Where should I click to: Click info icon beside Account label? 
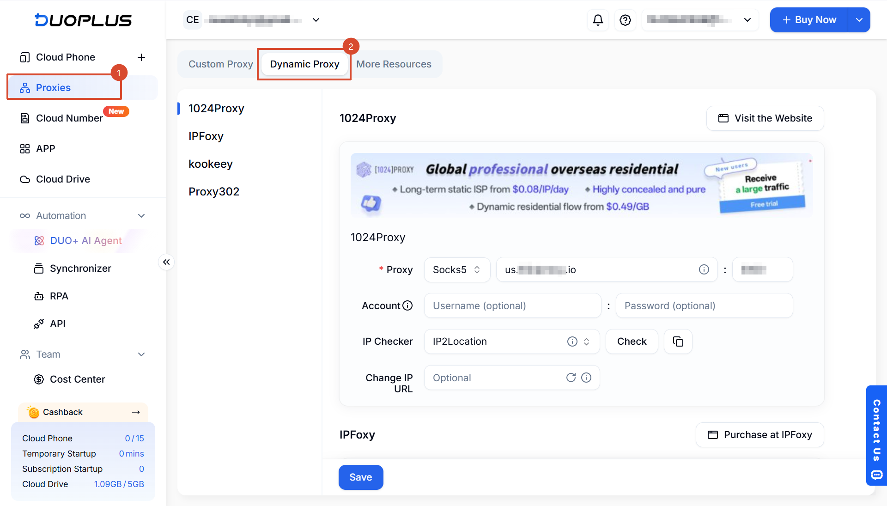pyautogui.click(x=407, y=305)
